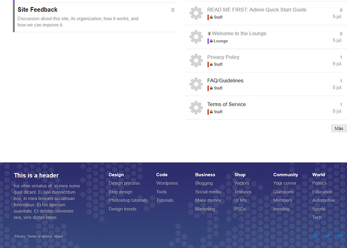Open Design trends link
Screen dimensions: 347x248
(x=122, y=209)
